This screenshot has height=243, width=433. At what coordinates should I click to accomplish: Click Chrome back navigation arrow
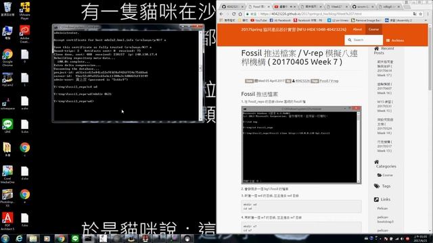click(221, 13)
